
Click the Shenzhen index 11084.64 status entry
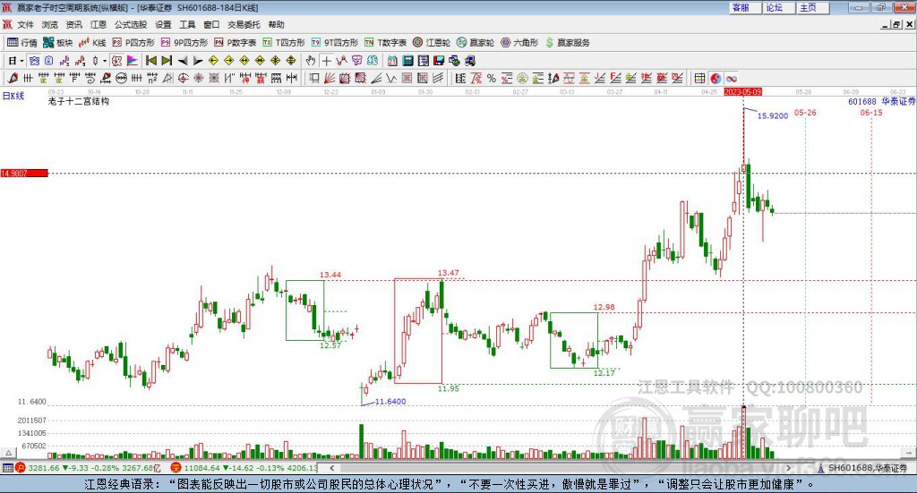(244, 468)
